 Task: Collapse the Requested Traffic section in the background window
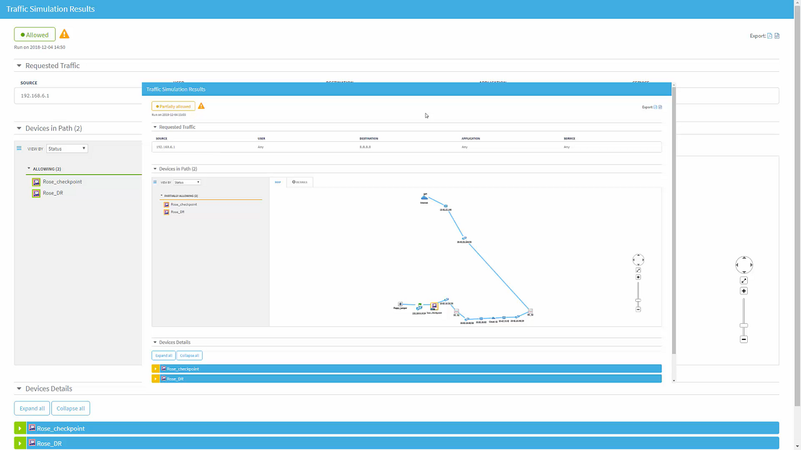click(x=19, y=66)
